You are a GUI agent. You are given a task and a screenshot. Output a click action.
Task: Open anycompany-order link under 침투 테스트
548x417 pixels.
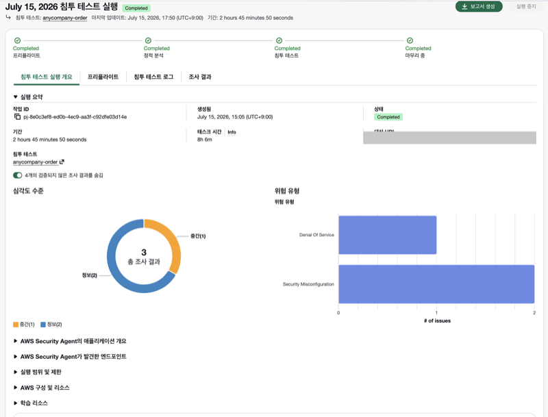pos(36,162)
